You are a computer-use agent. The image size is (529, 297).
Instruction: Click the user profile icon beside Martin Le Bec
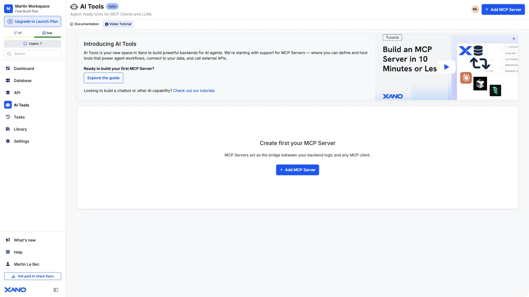[8, 264]
